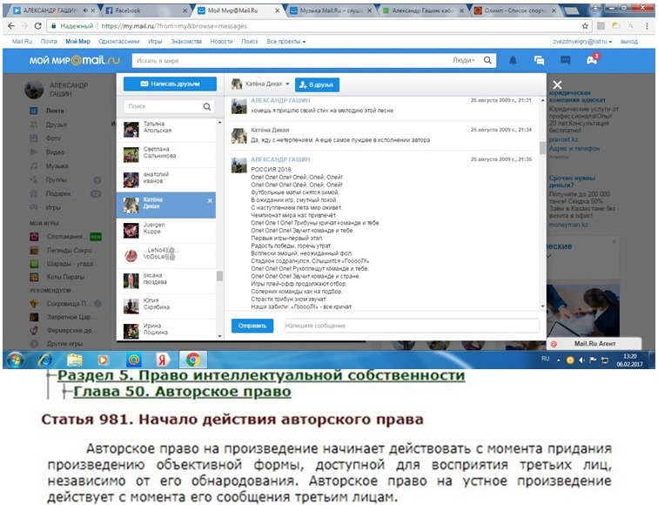
Task: Switch to Chrome on taskbar
Action: tap(193, 360)
